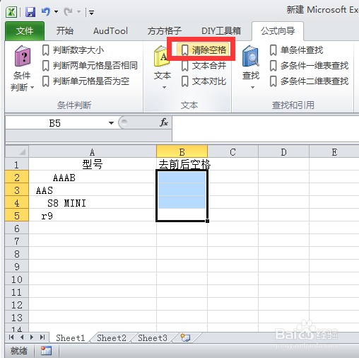Click 多条件一维表查找 command
Screen dimensions: 359x358
[309, 66]
